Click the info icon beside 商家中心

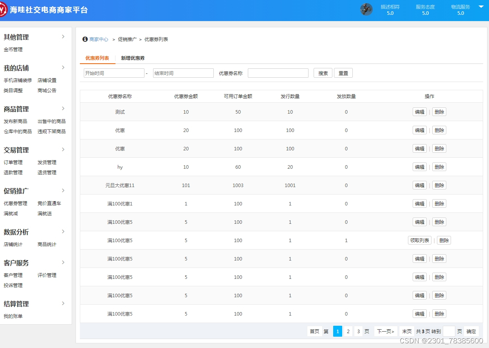[x=85, y=39]
